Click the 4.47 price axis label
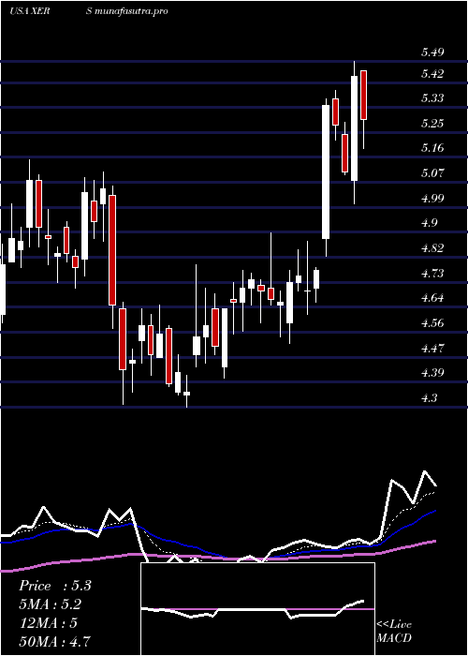Image resolution: width=468 pixels, height=656 pixels. tap(432, 348)
